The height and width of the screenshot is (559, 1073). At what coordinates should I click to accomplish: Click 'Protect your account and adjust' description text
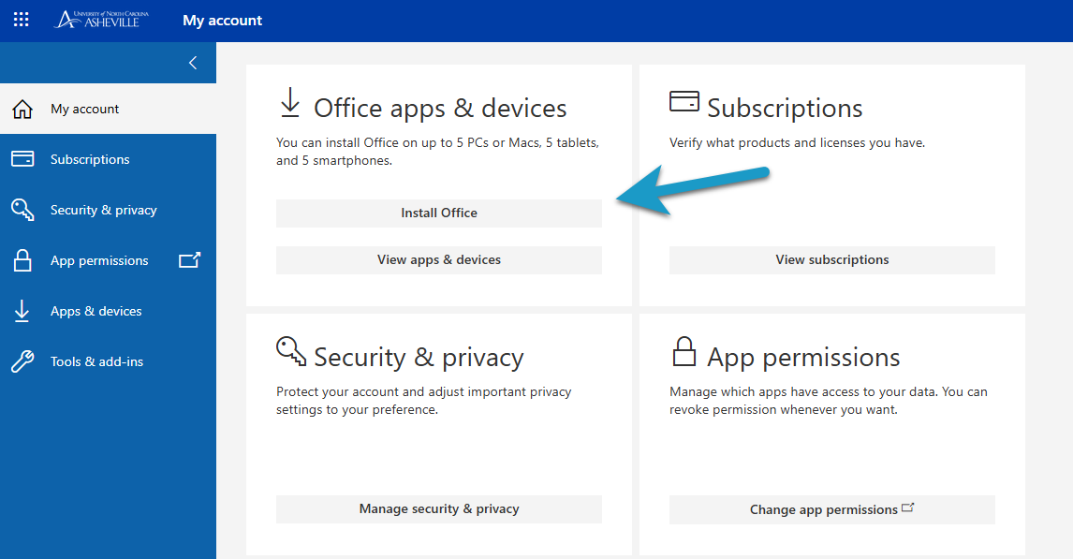coord(423,401)
